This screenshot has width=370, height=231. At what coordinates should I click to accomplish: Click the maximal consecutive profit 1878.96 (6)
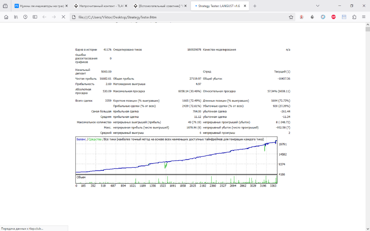coord(194,128)
